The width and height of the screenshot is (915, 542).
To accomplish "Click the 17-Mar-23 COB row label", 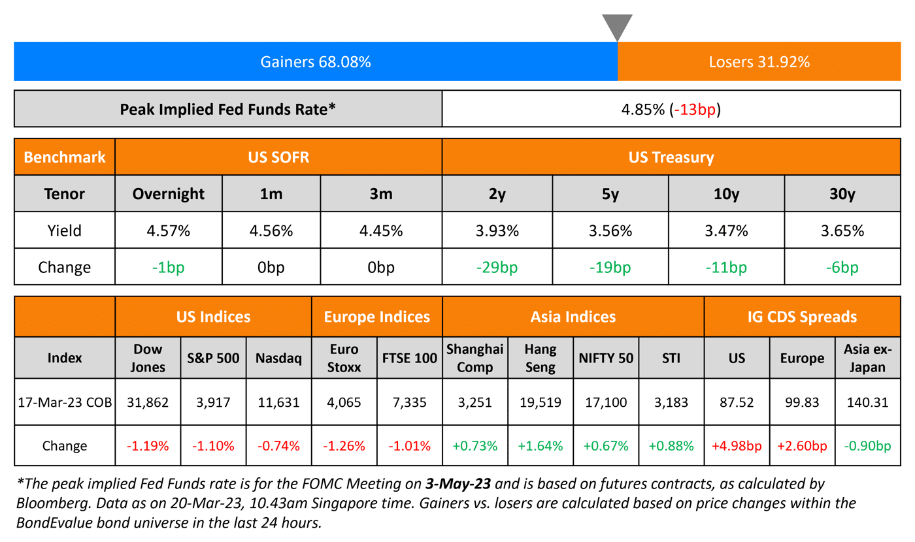I will (65, 402).
